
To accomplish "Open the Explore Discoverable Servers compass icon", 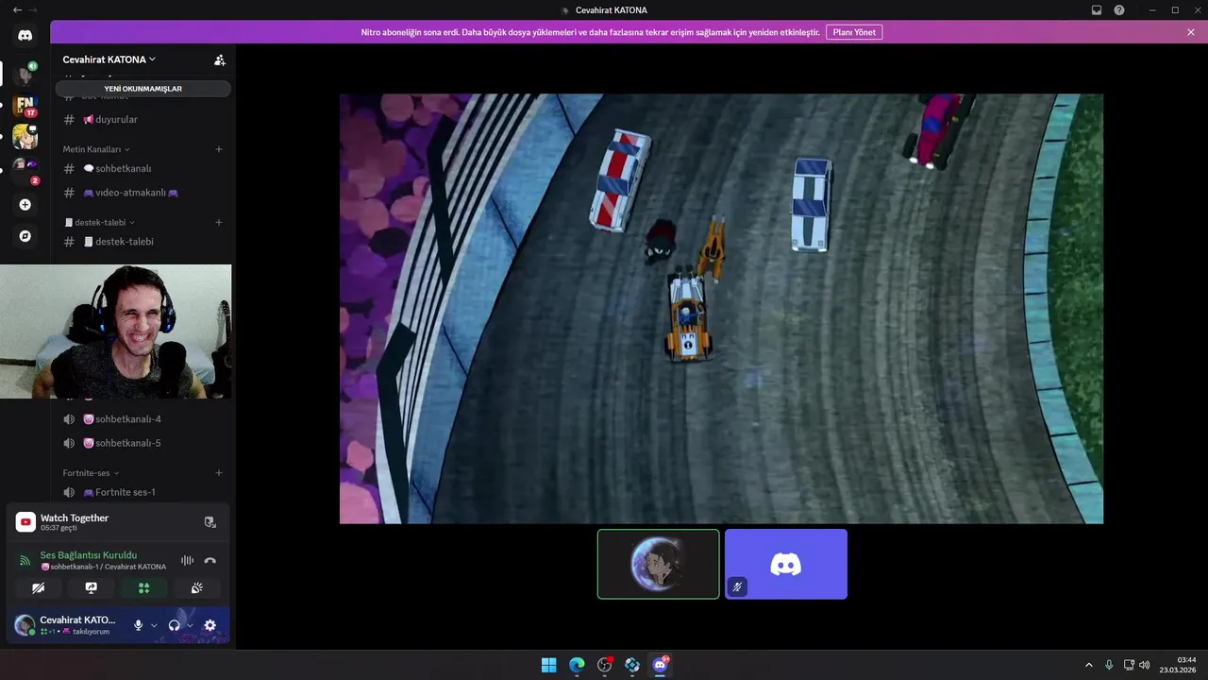I will [25, 236].
